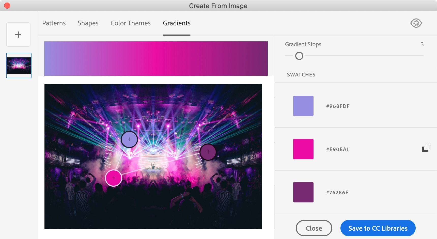Click the Adobe Capture aperture icon
Screen dimensions: 437x239
click(x=416, y=23)
